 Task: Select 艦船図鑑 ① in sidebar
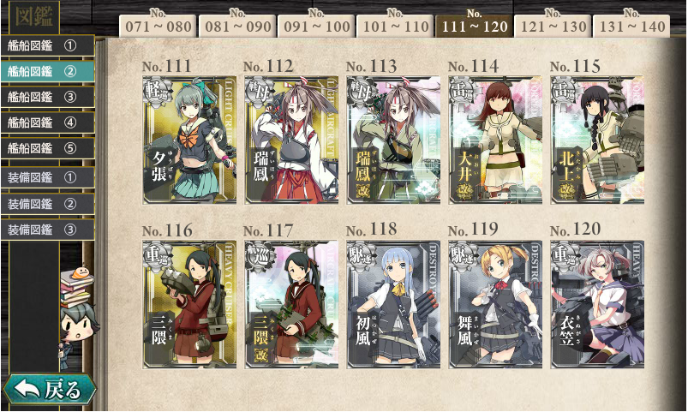tap(47, 45)
